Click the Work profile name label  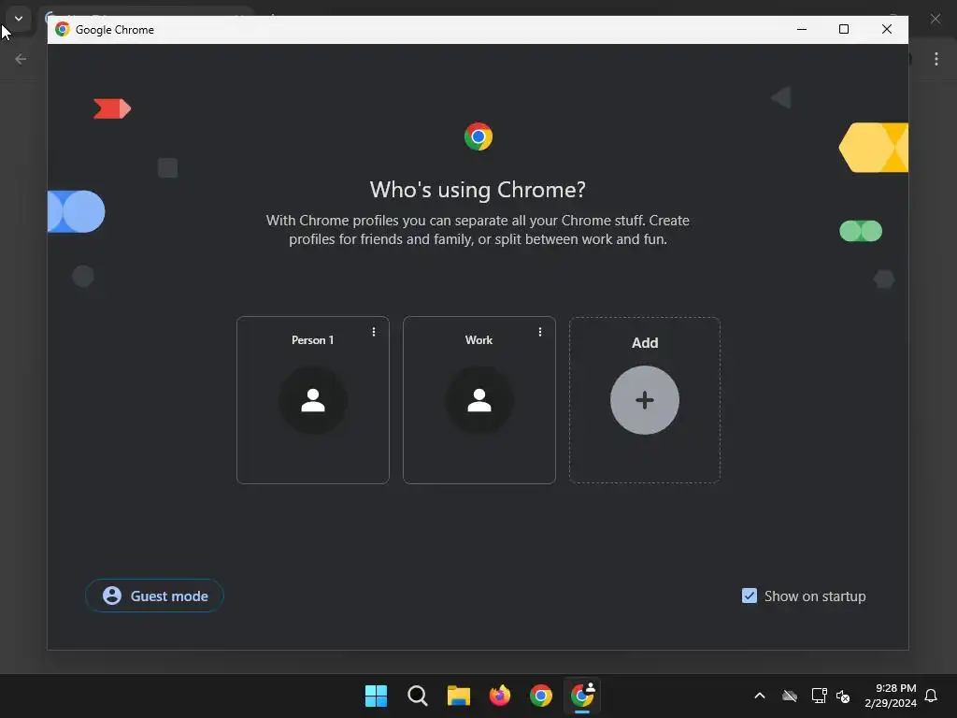478,340
